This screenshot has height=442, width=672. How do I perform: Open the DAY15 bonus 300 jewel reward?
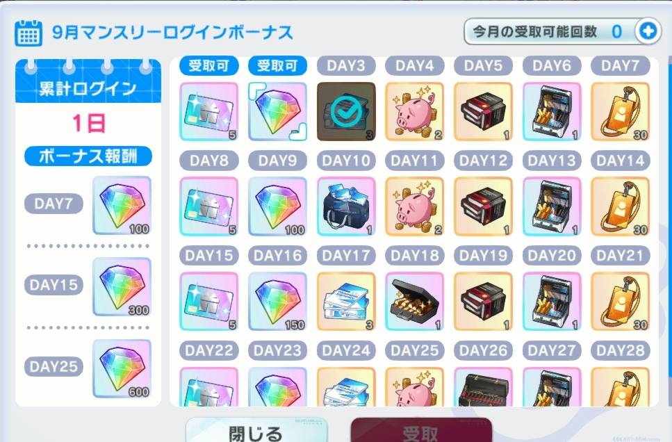click(x=122, y=286)
